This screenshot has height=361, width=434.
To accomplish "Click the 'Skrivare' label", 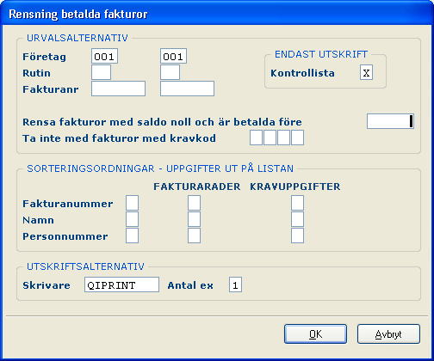I will (46, 285).
